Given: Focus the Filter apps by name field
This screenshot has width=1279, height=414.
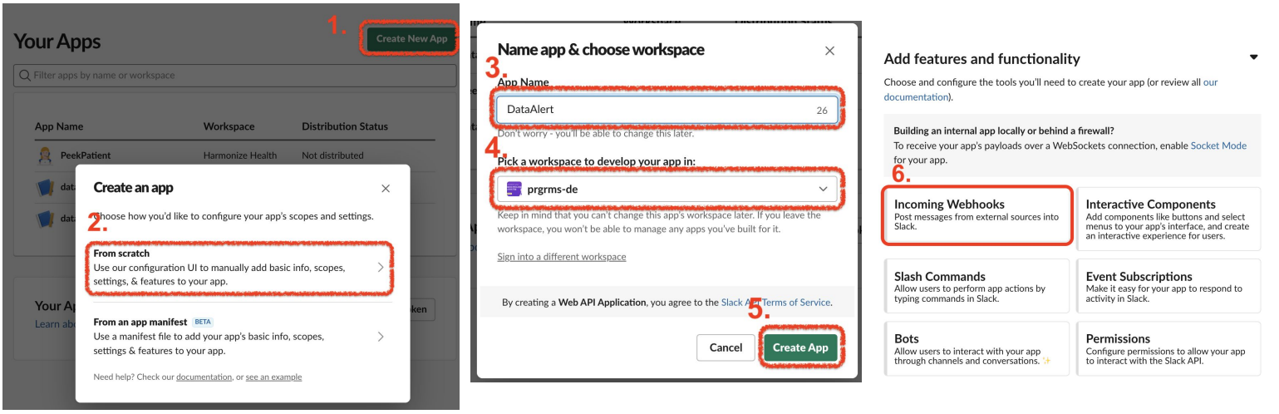Looking at the screenshot, I should pyautogui.click(x=235, y=75).
